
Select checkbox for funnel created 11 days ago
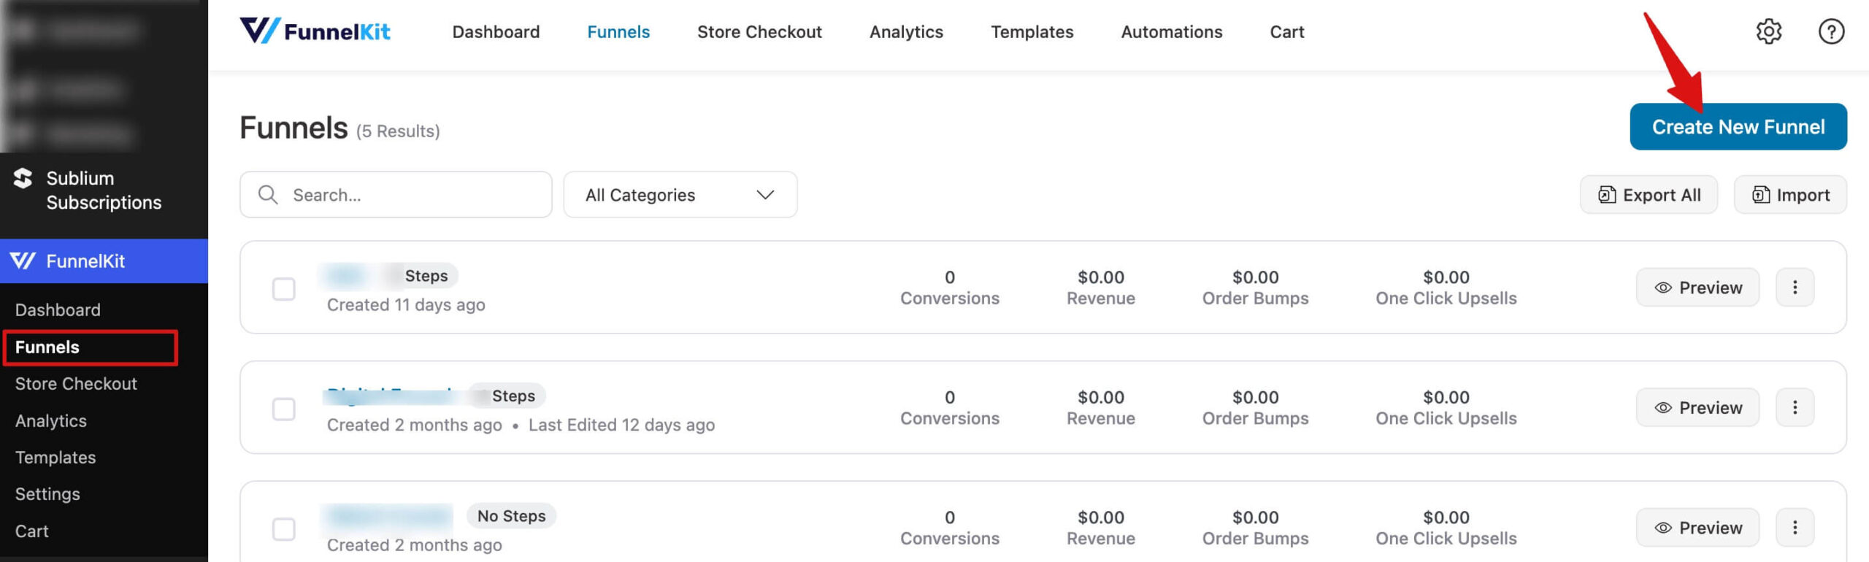(x=283, y=289)
